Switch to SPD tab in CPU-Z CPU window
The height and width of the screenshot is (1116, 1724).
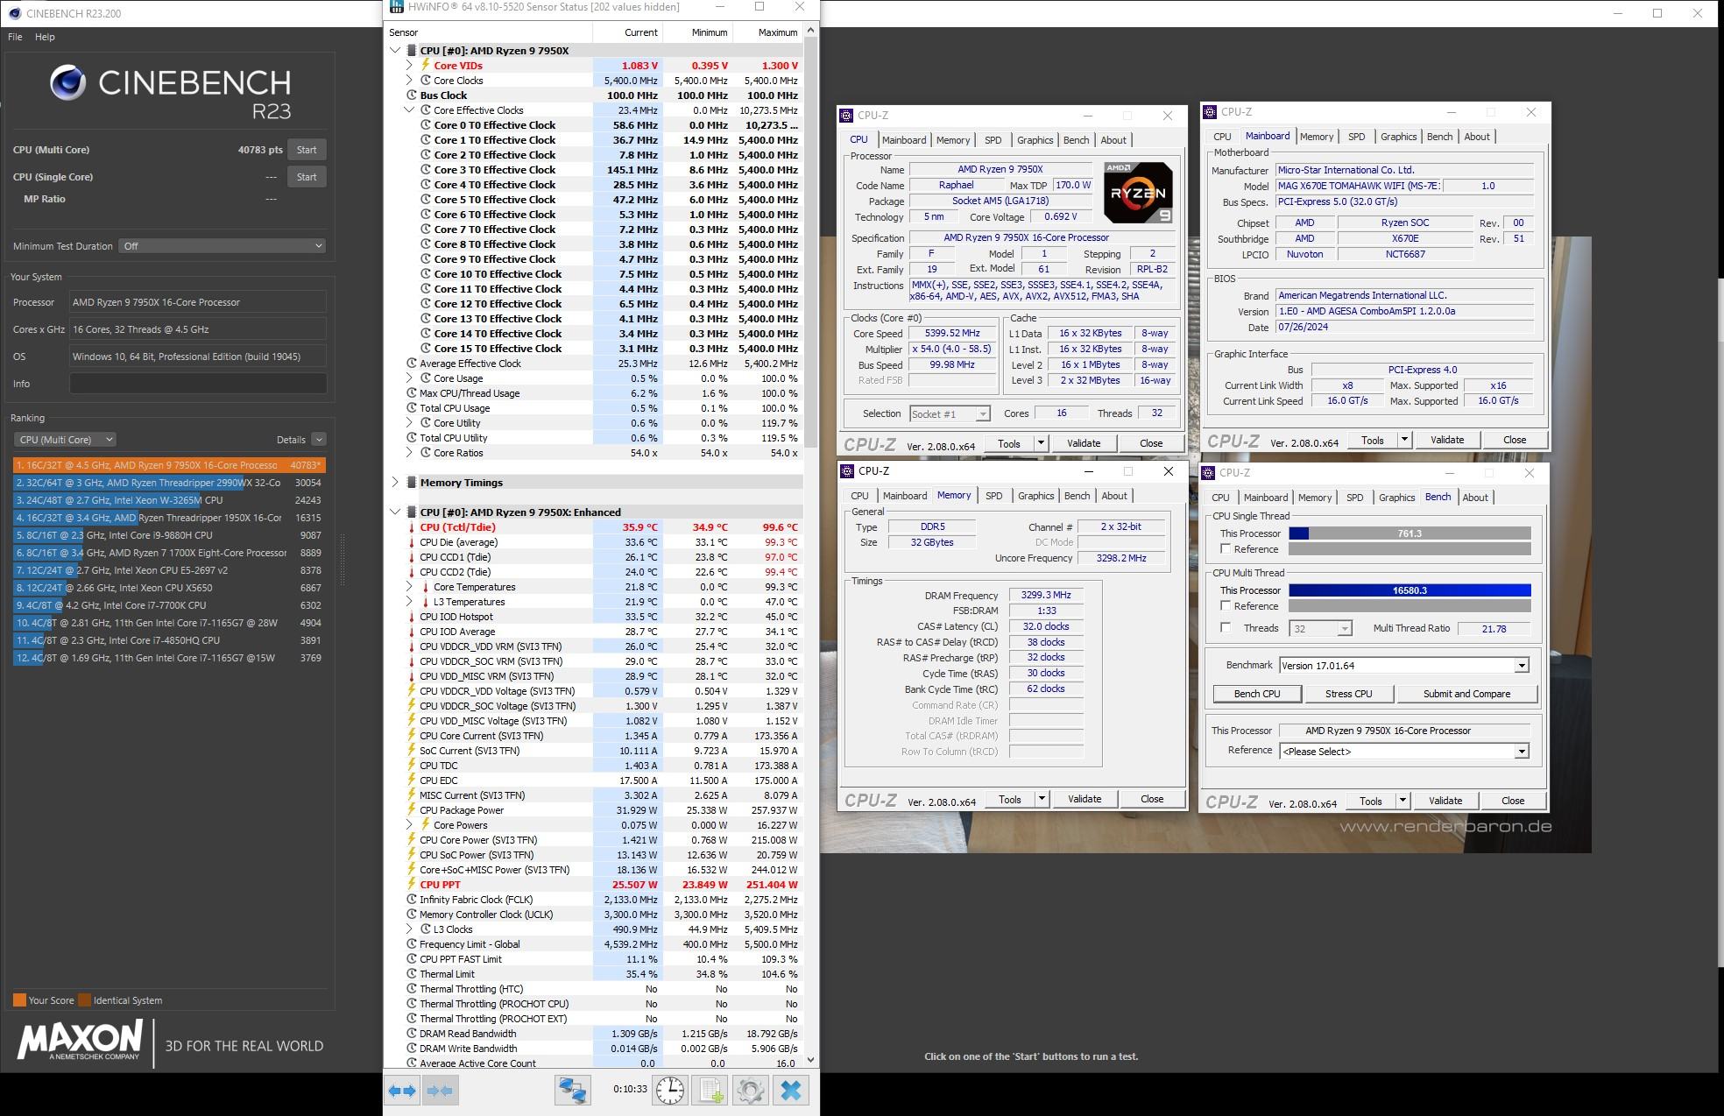pos(993,140)
